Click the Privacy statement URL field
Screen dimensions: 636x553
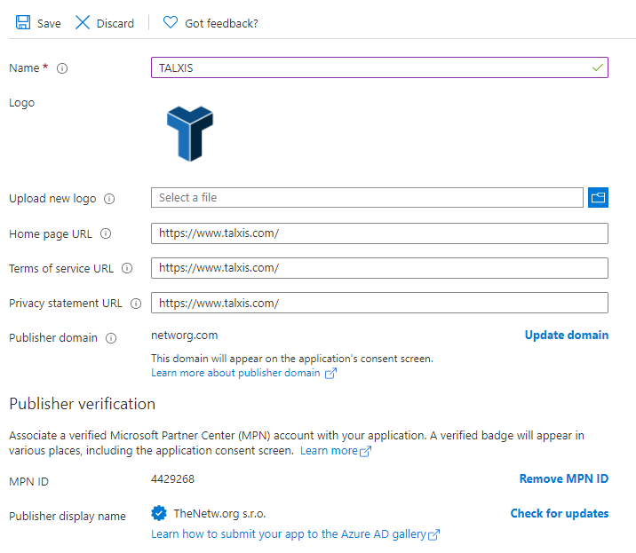coord(379,303)
